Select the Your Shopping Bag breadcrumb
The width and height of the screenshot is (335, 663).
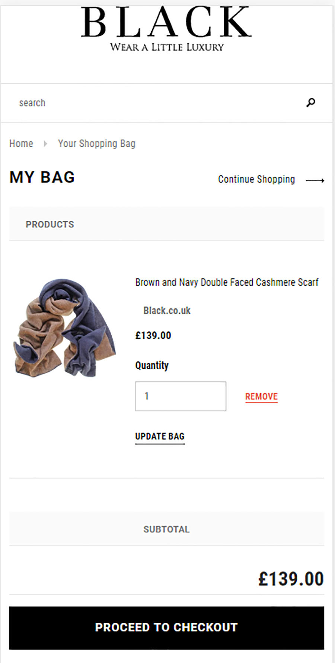point(97,144)
